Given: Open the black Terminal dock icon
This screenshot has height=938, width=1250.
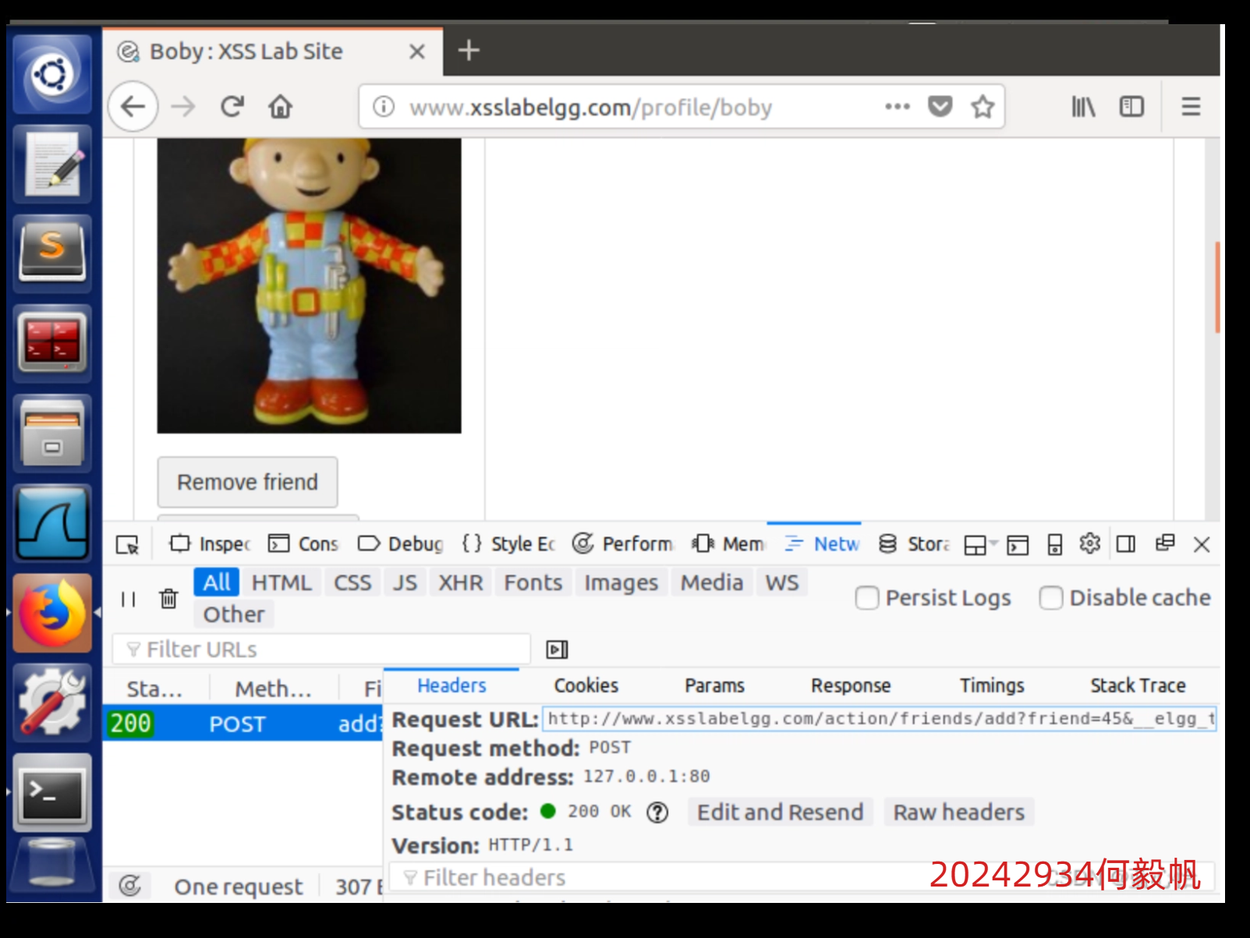Looking at the screenshot, I should [52, 793].
